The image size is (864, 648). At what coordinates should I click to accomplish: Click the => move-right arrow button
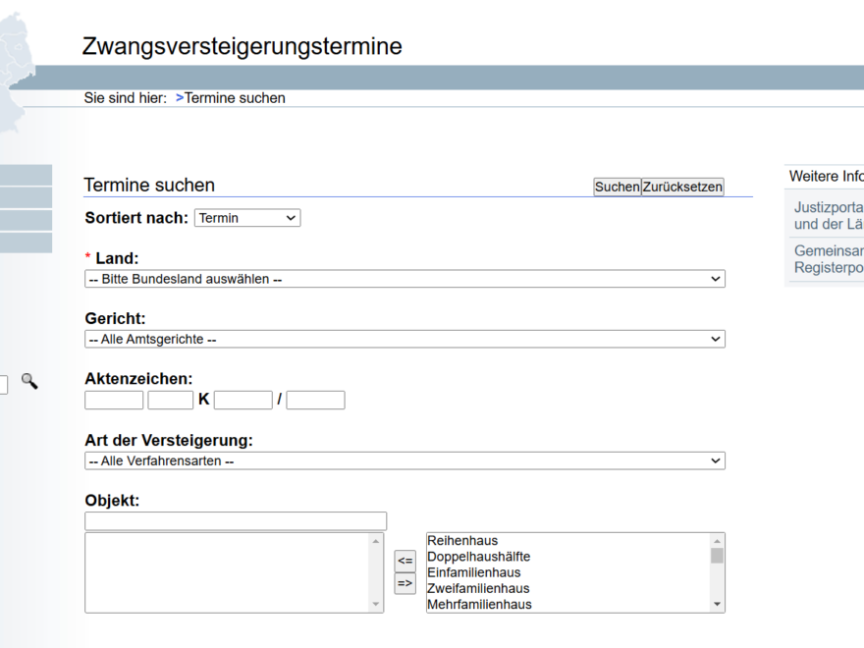coord(405,583)
